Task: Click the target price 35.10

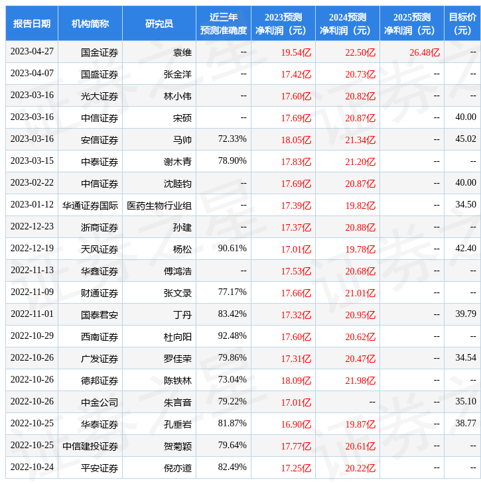Action: click(x=466, y=402)
